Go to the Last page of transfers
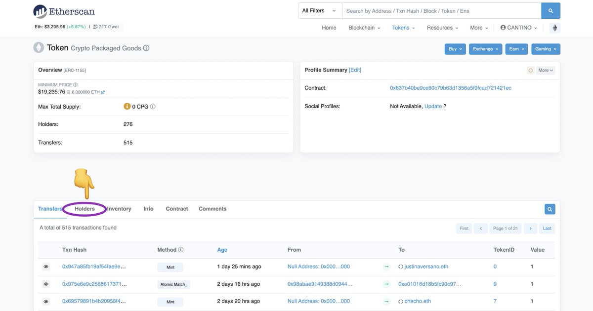This screenshot has width=593, height=311. coord(547,228)
